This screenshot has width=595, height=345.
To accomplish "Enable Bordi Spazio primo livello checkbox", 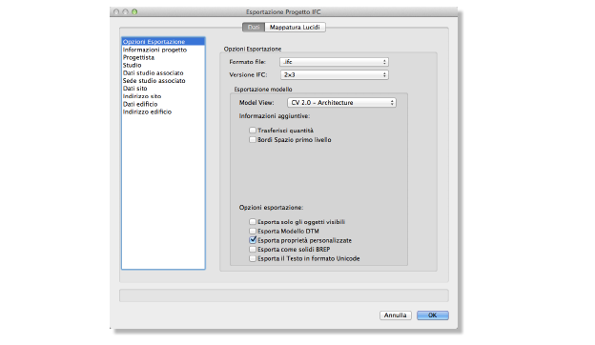I will pyautogui.click(x=253, y=140).
